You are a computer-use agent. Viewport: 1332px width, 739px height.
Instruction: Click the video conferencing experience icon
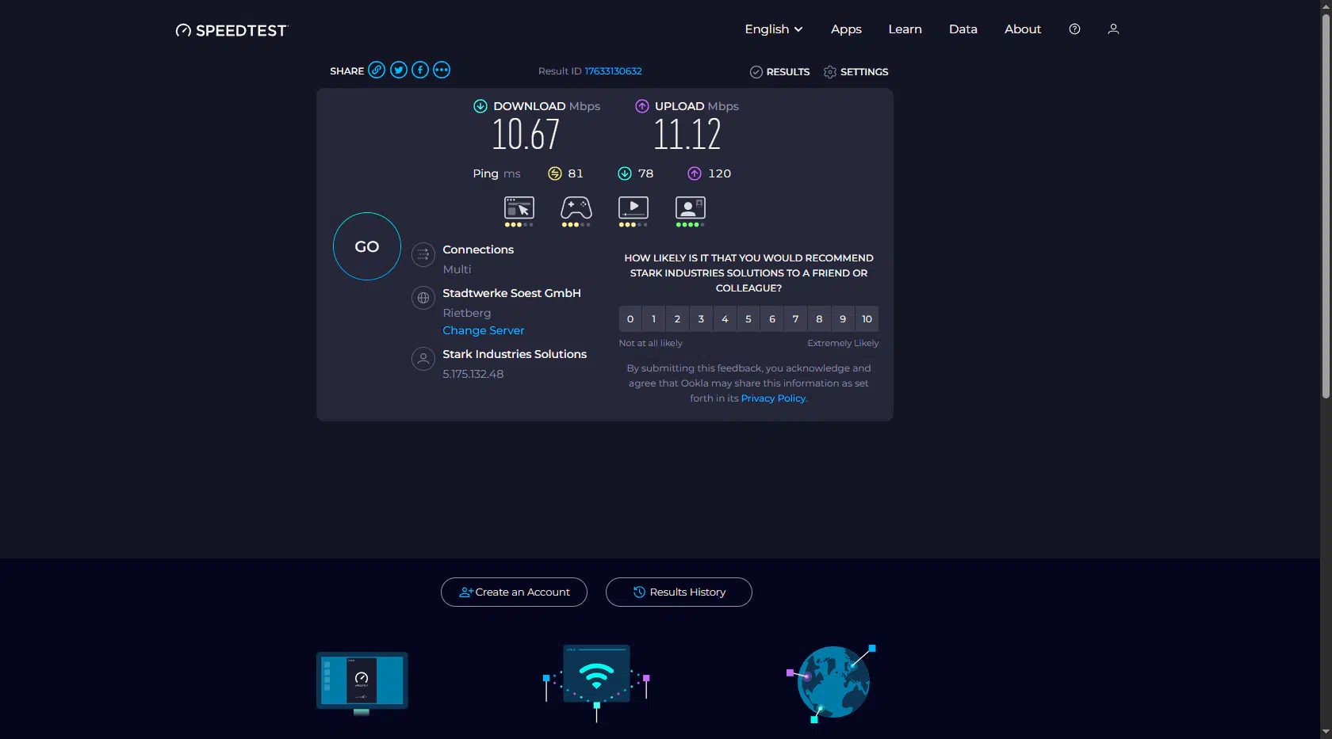point(691,211)
